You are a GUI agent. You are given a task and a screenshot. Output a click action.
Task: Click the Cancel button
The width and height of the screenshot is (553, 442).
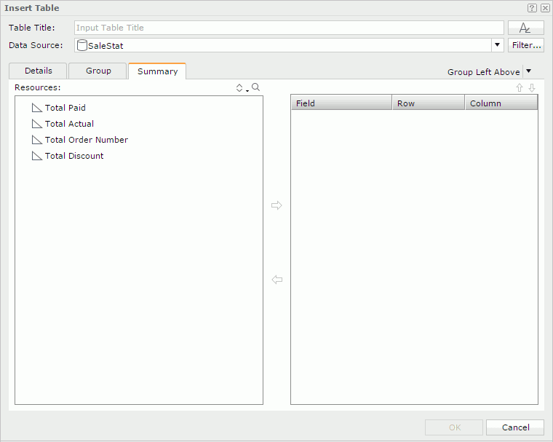coord(515,427)
